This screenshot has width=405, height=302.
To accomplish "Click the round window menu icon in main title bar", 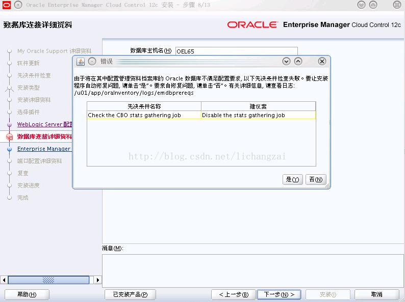I will (x=18, y=5).
